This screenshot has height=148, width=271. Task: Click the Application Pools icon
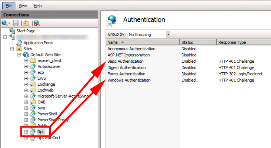click(x=19, y=43)
